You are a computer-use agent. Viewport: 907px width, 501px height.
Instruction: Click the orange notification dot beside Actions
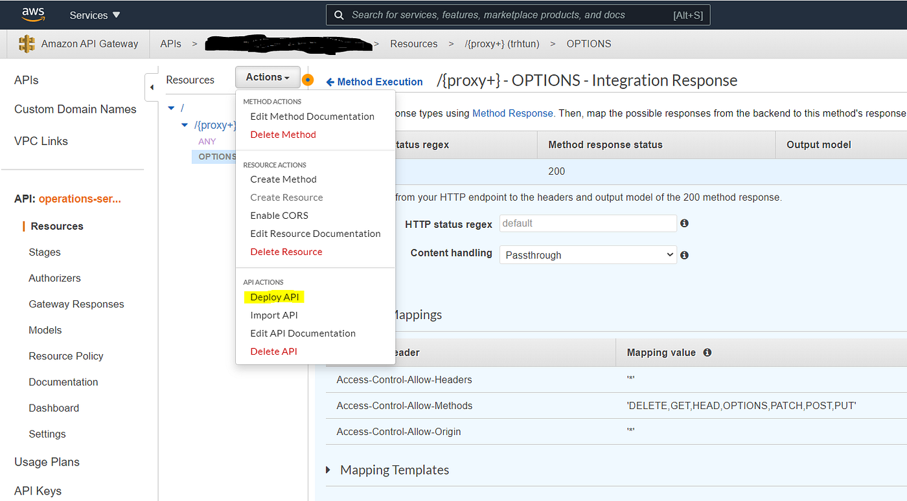(308, 80)
